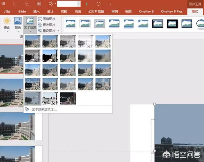Choose fifth artistic effect, row three
Screen dimensions: 204x162
click(x=103, y=70)
